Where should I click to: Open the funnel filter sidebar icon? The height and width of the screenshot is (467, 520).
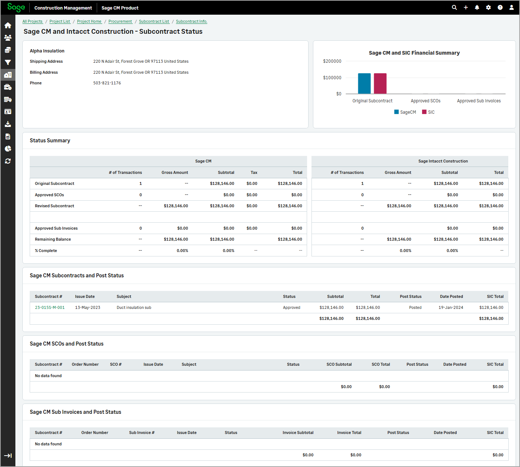(8, 62)
